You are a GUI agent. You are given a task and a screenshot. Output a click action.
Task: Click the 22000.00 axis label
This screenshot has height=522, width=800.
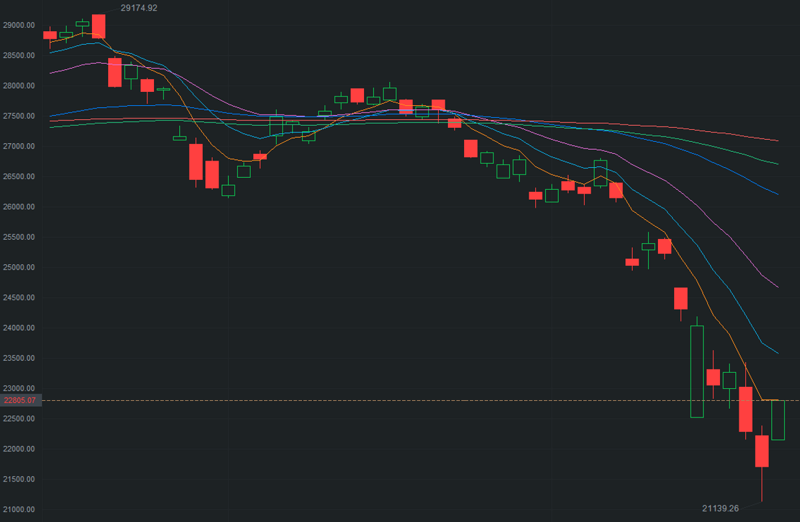[x=19, y=449]
